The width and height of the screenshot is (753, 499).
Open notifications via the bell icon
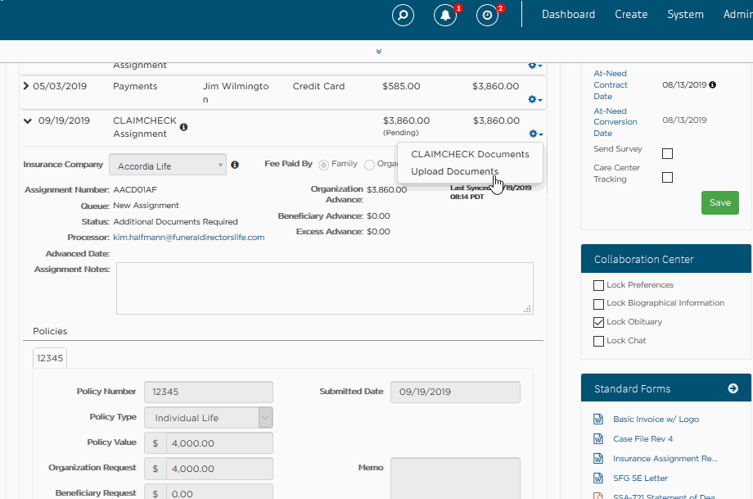pyautogui.click(x=445, y=15)
